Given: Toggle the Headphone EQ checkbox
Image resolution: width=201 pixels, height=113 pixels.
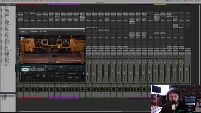Looking at the screenshot, I should (x=57, y=73).
